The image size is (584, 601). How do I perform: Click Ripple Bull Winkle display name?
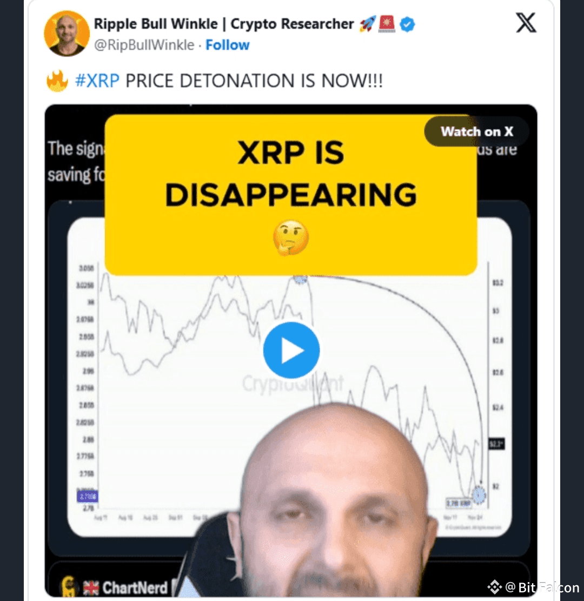224,24
